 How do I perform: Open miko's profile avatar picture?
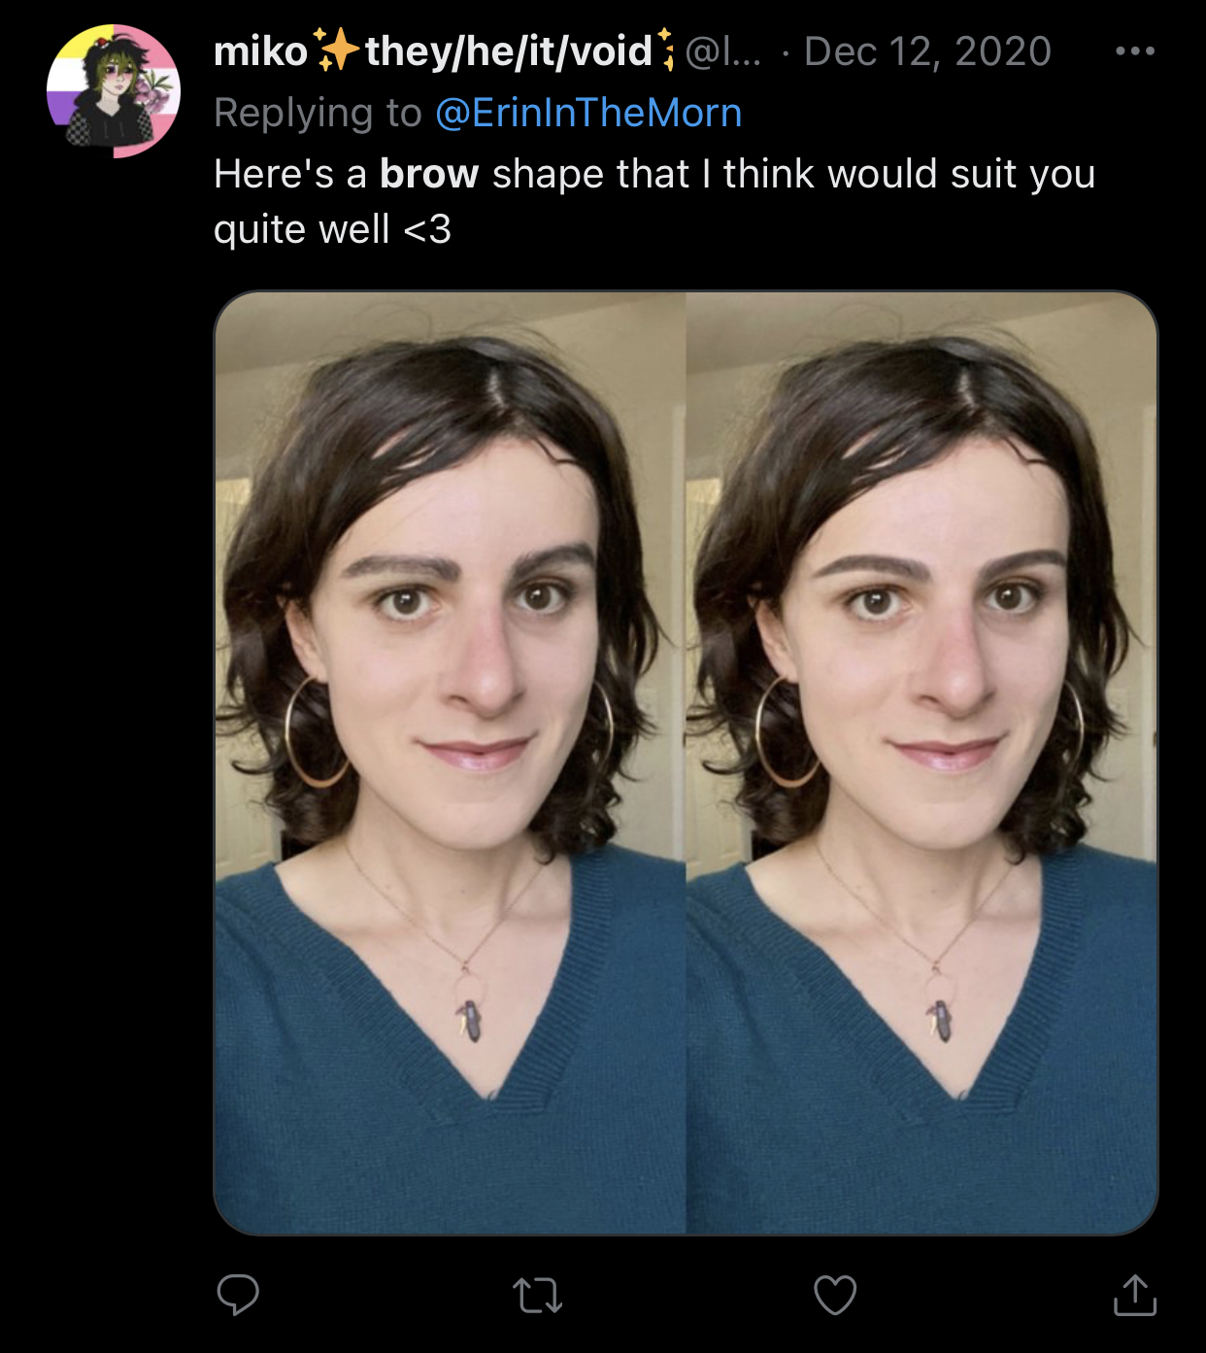pyautogui.click(x=114, y=92)
